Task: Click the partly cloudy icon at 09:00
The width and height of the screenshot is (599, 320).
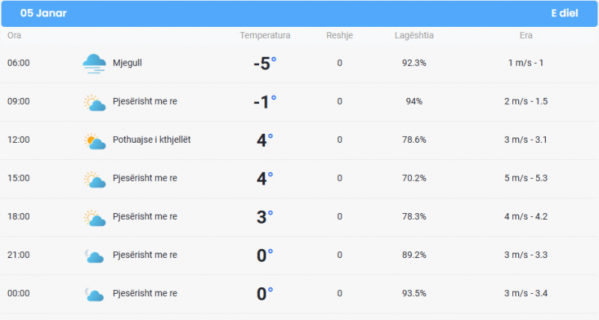Action: 94,102
